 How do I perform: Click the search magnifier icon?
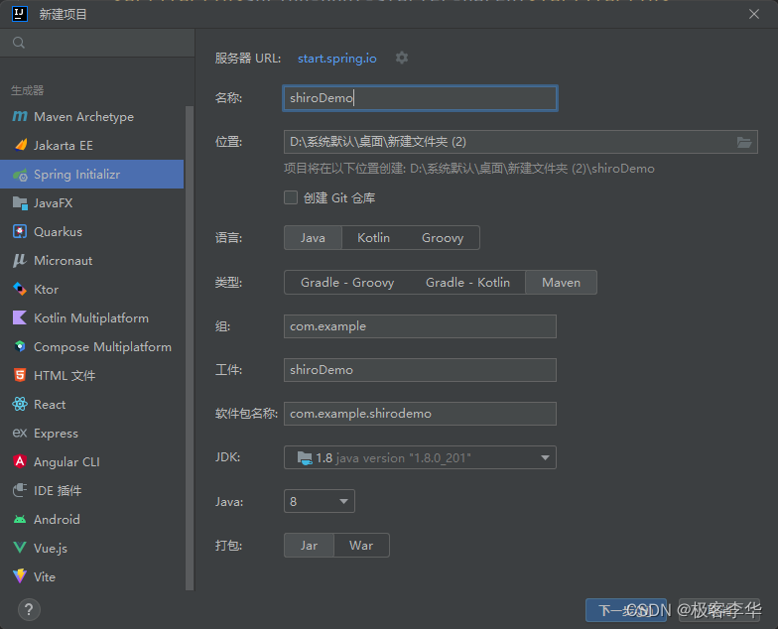[19, 43]
